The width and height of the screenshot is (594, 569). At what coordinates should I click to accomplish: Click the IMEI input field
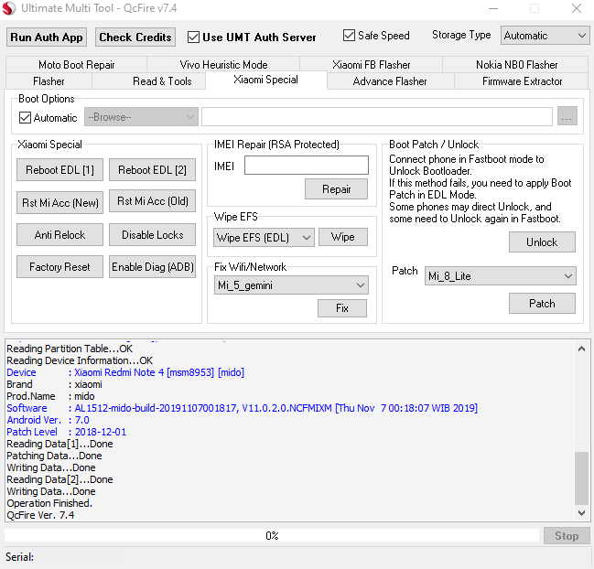point(306,166)
